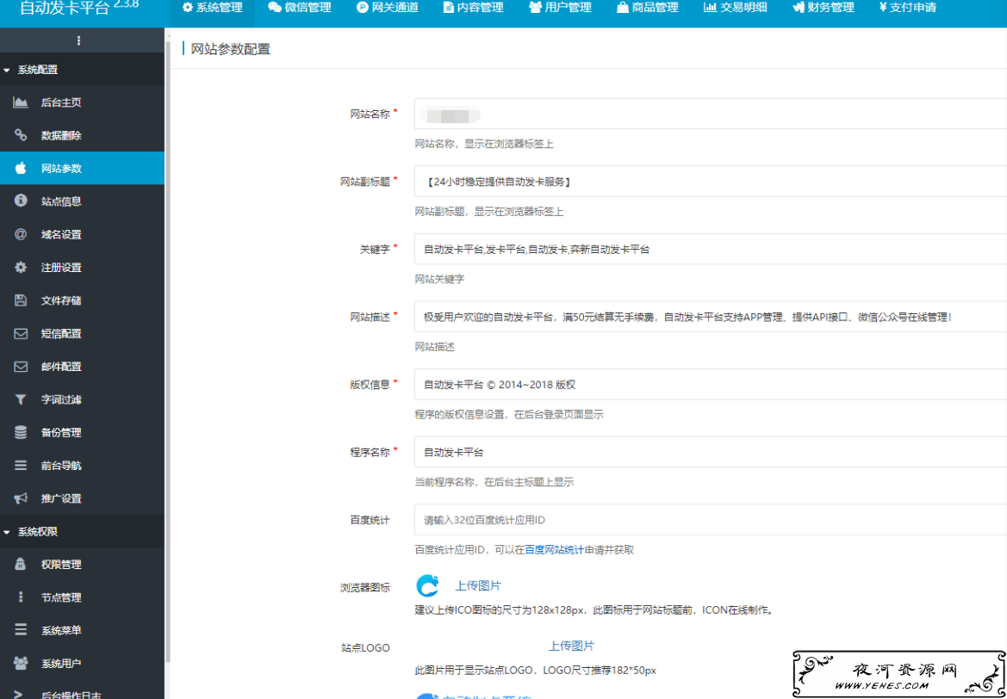Click the 文件存储 floppy disk icon
1007x699 pixels.
coord(21,300)
